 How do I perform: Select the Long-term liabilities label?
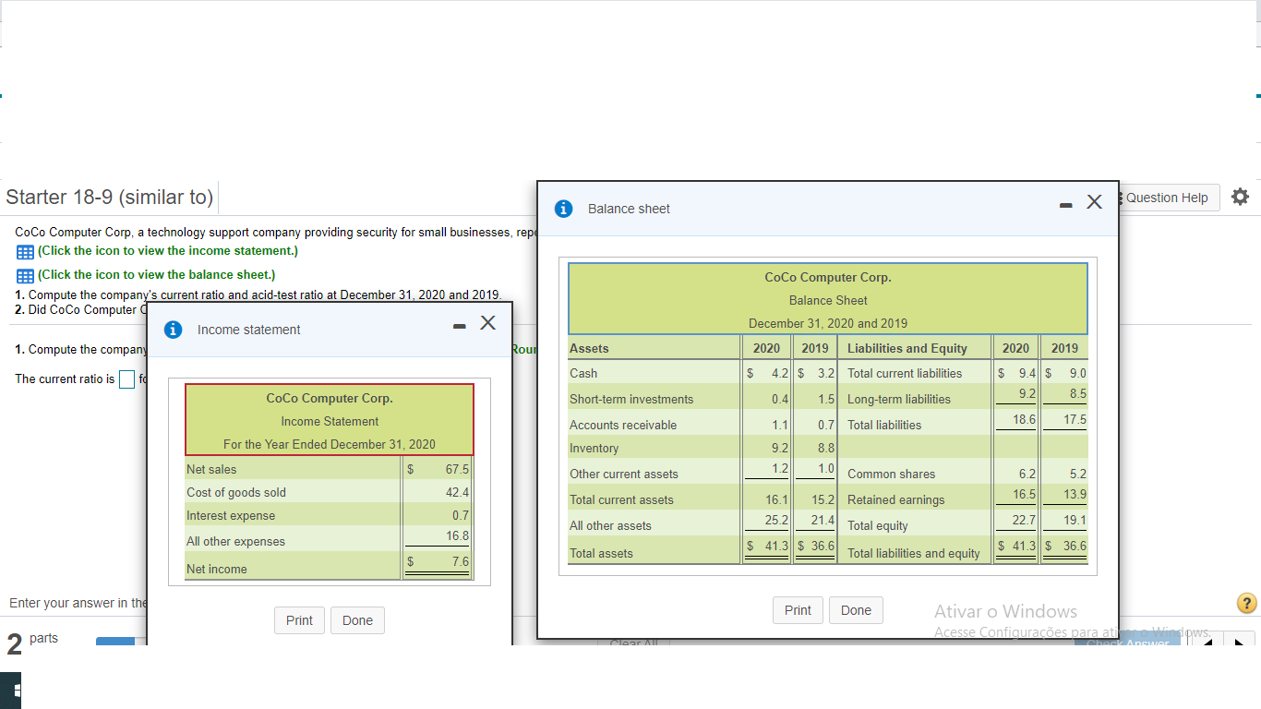point(899,399)
